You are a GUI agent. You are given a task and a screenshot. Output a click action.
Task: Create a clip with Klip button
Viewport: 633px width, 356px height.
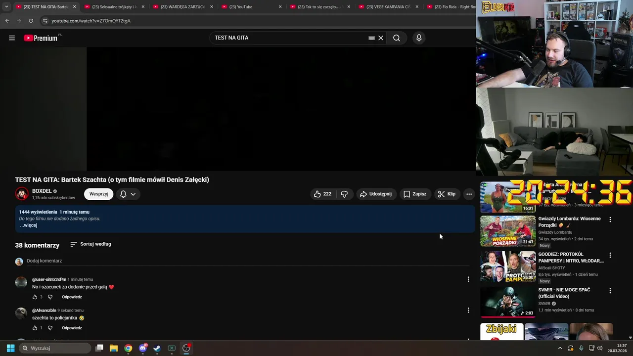click(447, 194)
